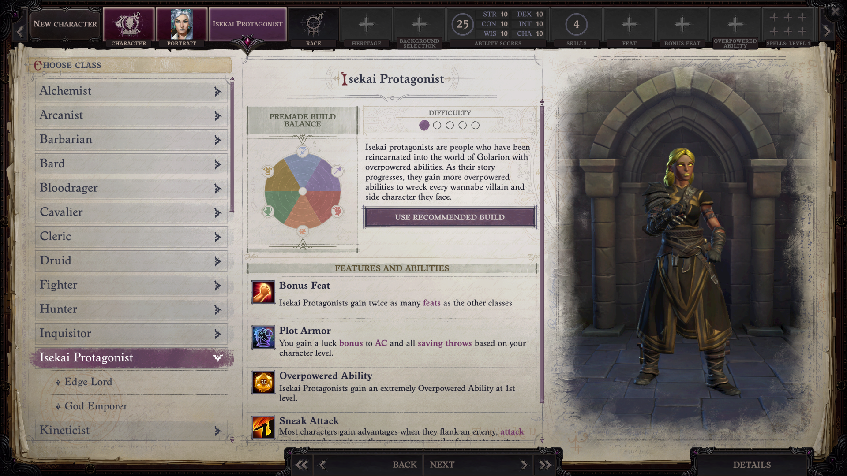Click the Bonus Feat fist icon
The image size is (847, 476).
(x=263, y=292)
